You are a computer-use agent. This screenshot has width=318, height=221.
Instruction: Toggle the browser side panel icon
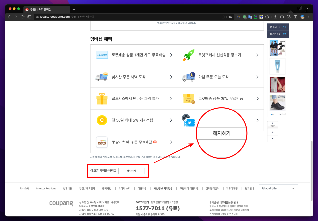[x=296, y=17]
